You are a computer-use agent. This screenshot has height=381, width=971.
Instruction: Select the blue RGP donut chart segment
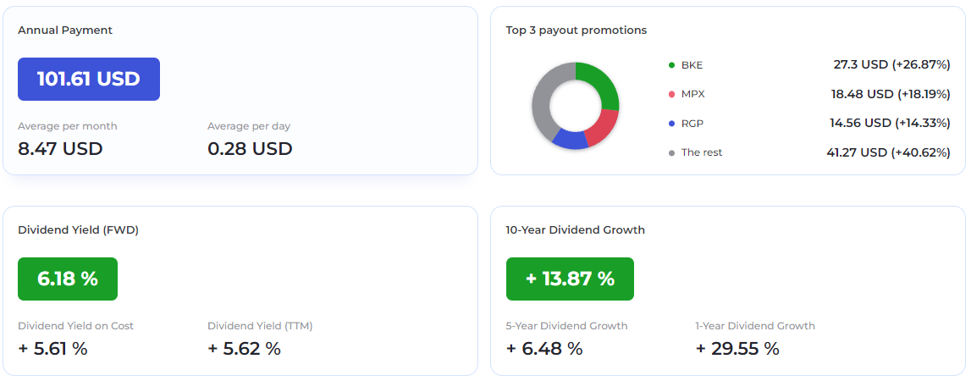569,140
